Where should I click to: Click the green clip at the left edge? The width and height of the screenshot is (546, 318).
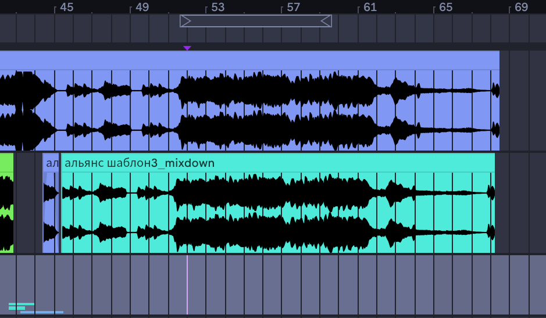pyautogui.click(x=6, y=203)
